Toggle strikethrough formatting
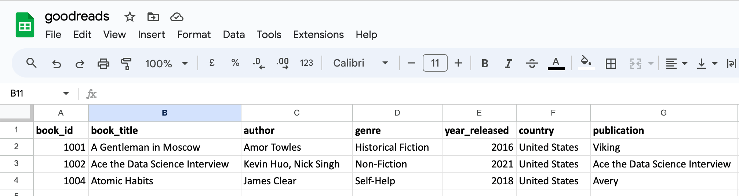 [x=532, y=64]
